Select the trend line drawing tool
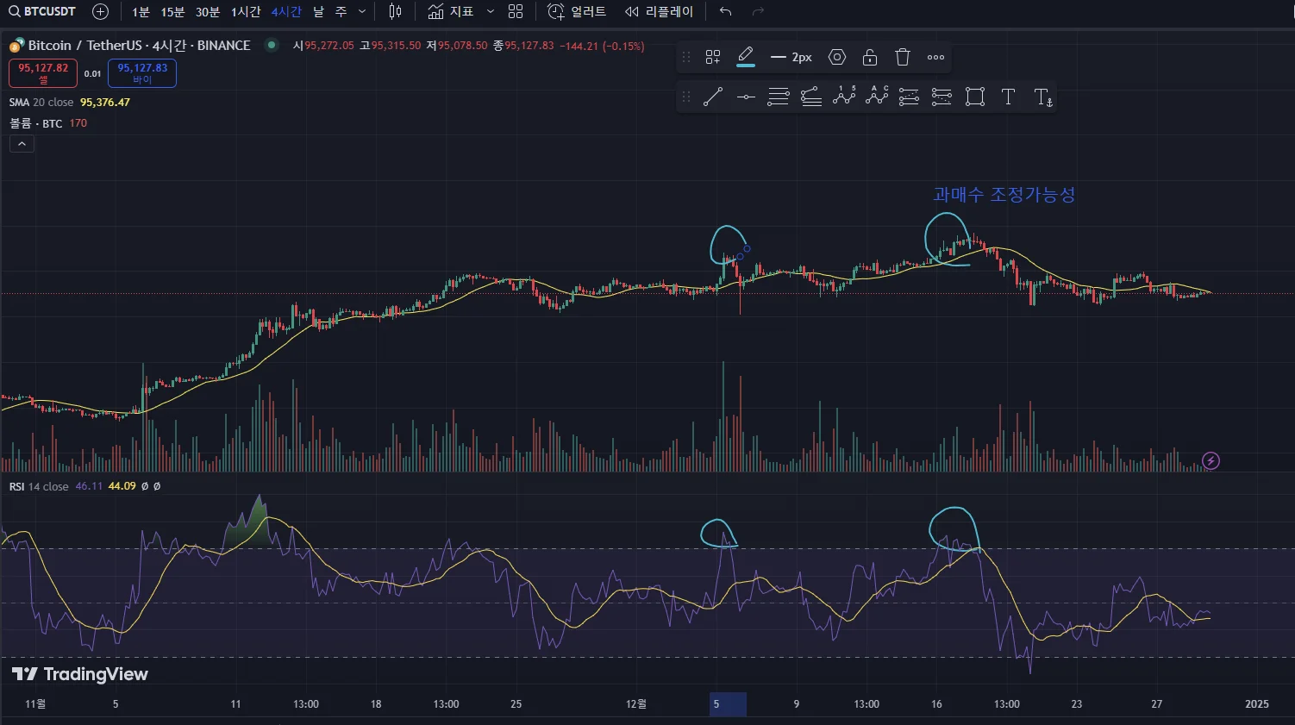This screenshot has height=725, width=1295. pos(712,97)
